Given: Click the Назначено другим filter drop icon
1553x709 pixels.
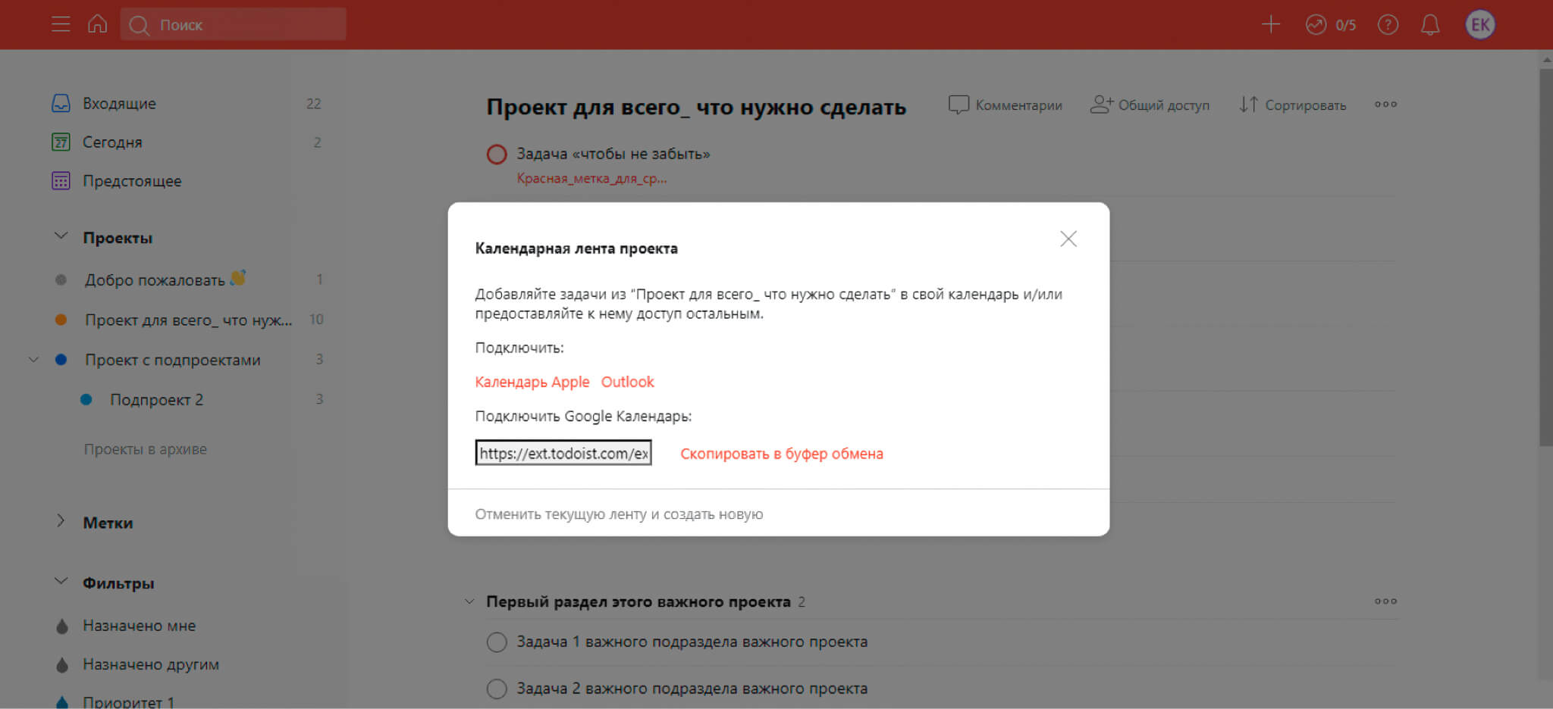Looking at the screenshot, I should point(62,665).
